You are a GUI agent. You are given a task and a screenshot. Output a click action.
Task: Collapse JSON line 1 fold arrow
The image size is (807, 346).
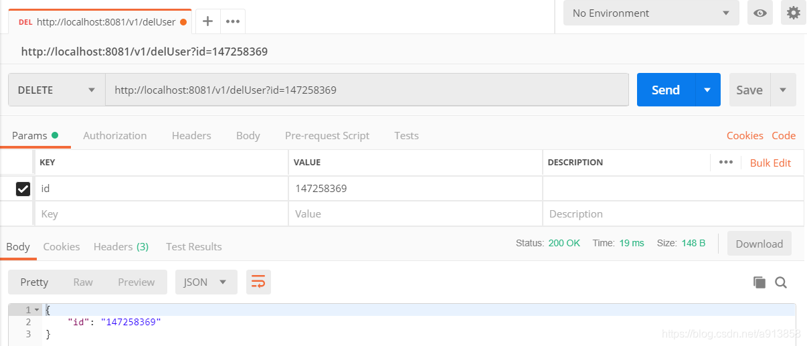(x=36, y=310)
